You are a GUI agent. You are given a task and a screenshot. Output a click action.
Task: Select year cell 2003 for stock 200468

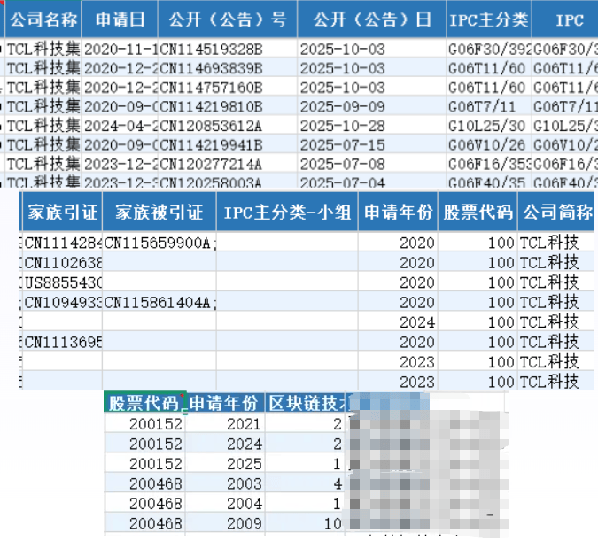point(225,483)
